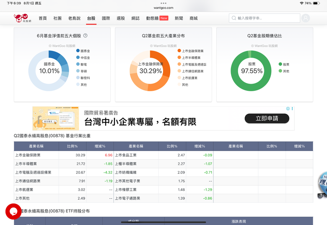Tap the battery status icon

point(316,3)
